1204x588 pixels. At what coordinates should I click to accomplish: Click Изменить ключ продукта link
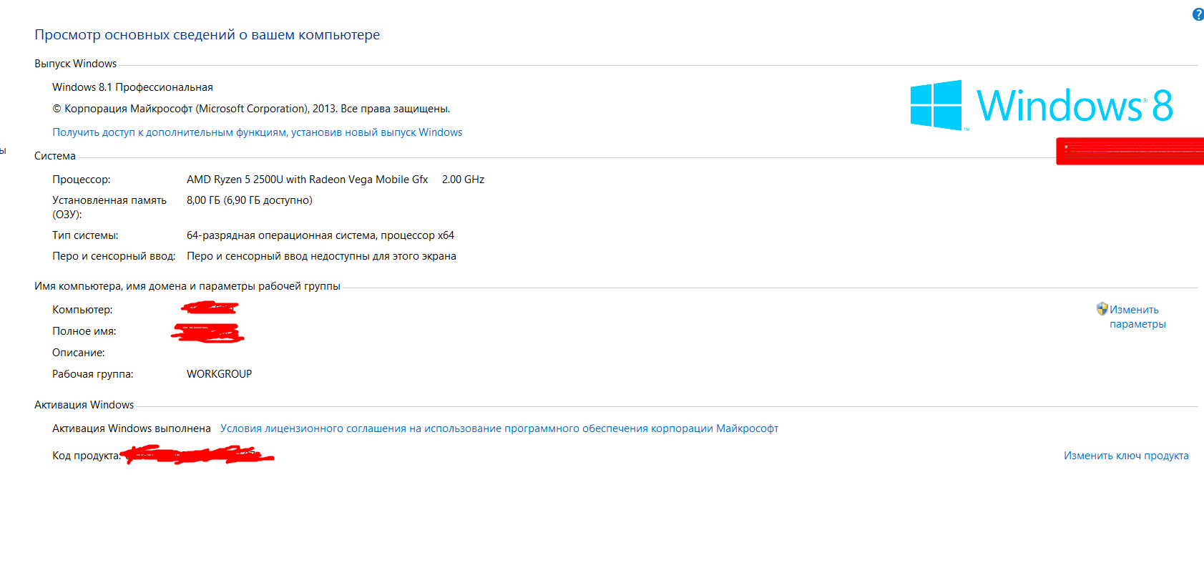[1126, 456]
